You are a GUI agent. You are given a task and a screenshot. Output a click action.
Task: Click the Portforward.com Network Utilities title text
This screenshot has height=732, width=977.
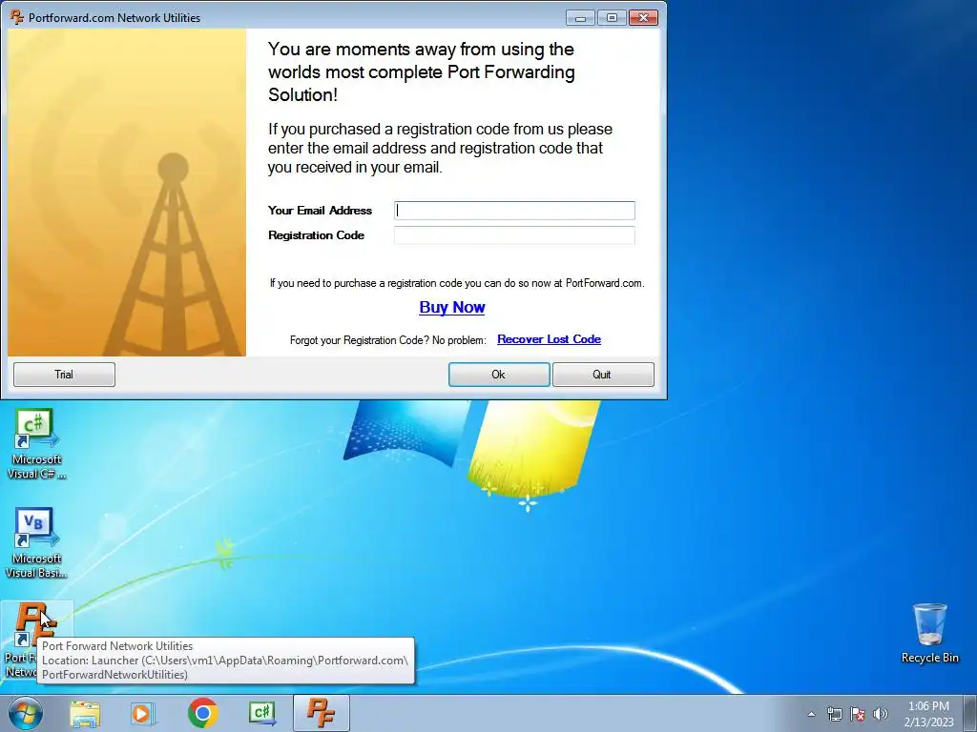pos(114,17)
